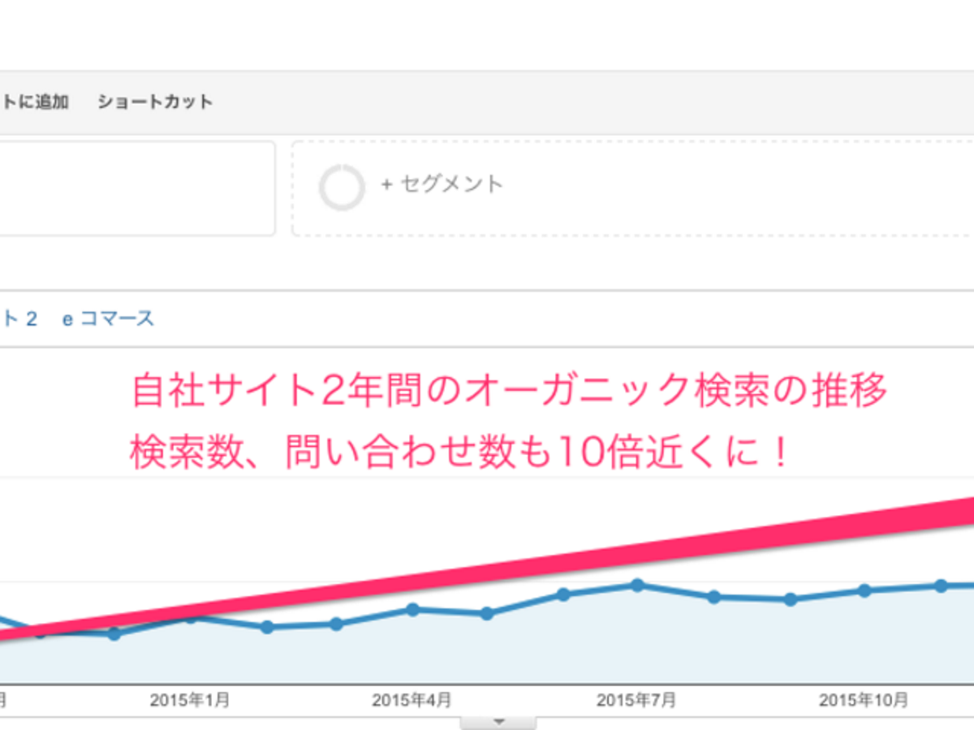Click the pink diagonal trend arrow
Image resolution: width=974 pixels, height=730 pixels.
(x=568, y=568)
